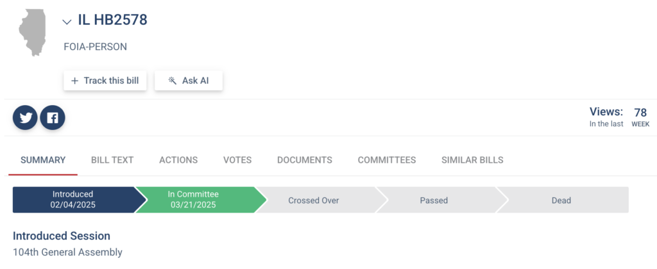
Task: Click the Passed progress stage
Action: click(434, 200)
